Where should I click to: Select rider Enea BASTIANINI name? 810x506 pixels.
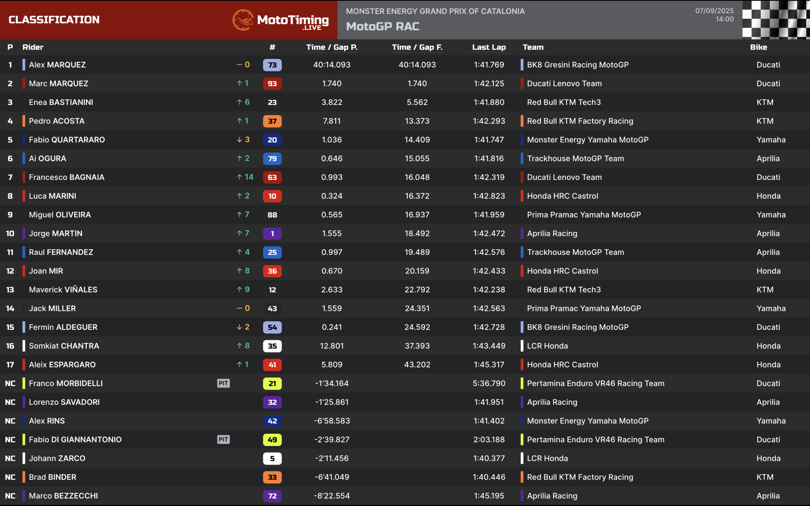61,102
